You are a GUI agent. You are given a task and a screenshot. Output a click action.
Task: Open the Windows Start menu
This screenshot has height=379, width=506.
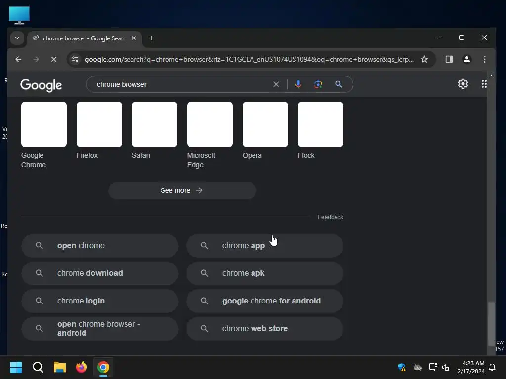pos(16,367)
